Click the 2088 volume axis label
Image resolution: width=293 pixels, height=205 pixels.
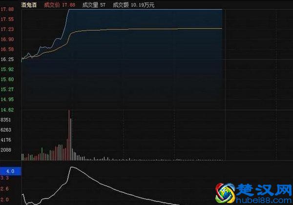(x=6, y=150)
